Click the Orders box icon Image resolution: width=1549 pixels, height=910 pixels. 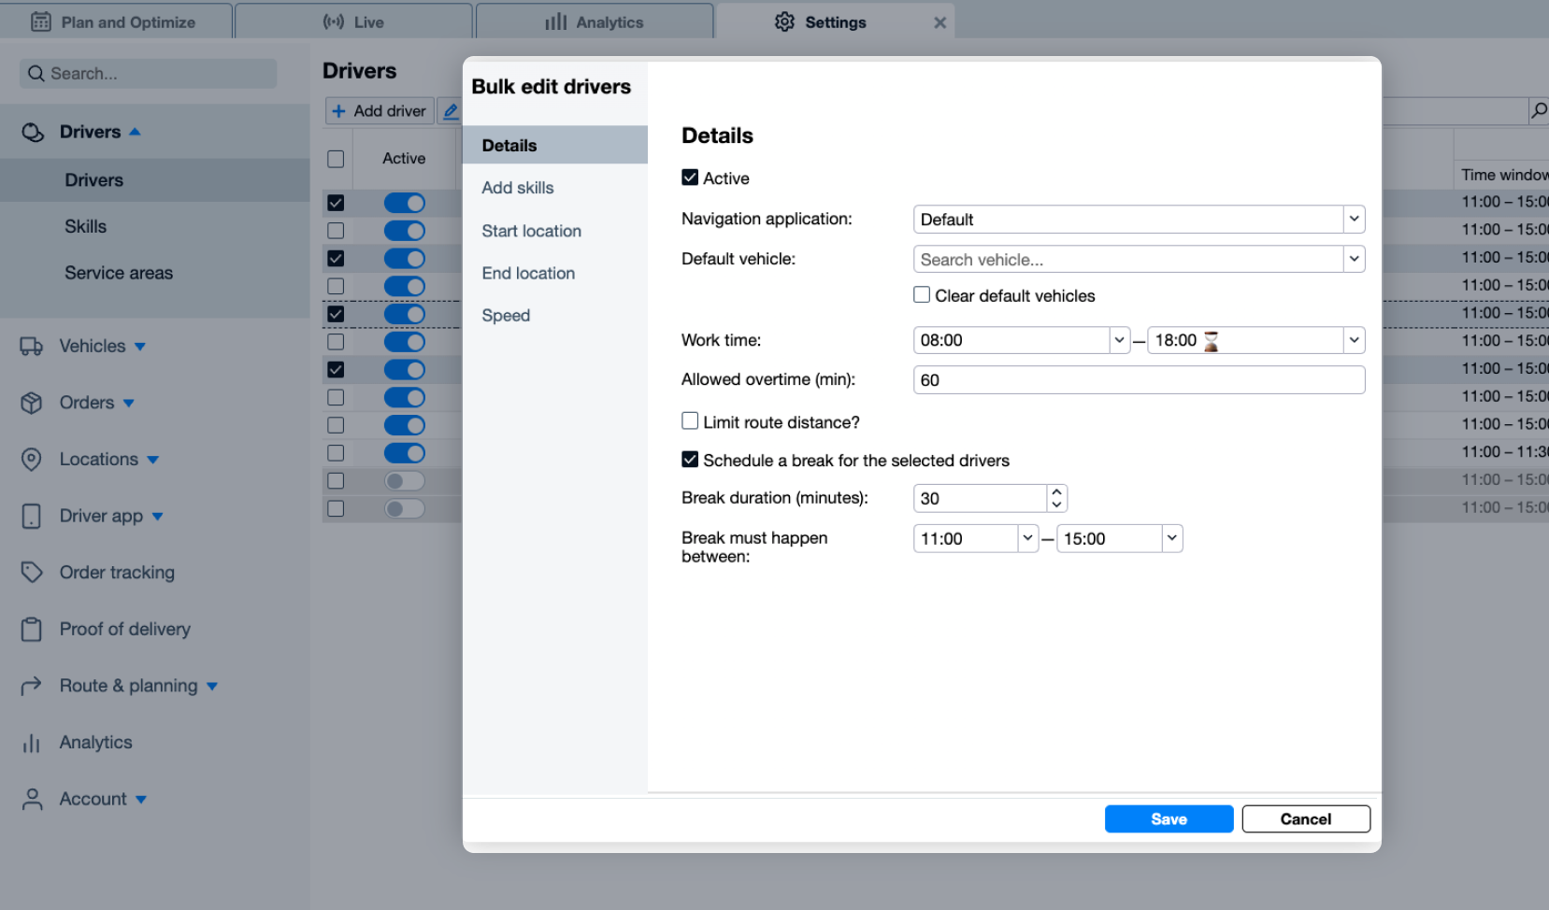[32, 403]
